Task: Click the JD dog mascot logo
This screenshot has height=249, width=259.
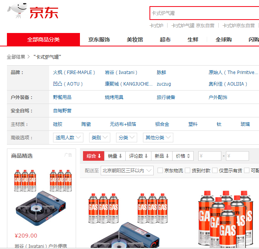Action: point(17,10)
